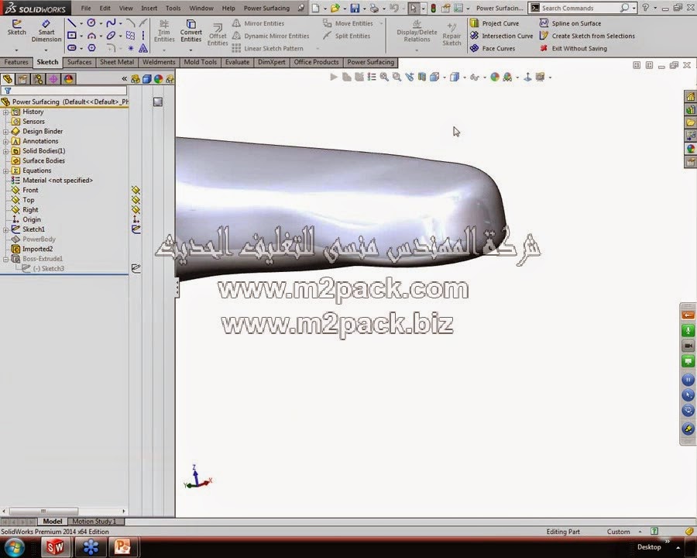
Task: Click Spline on Surface command
Action: 570,23
